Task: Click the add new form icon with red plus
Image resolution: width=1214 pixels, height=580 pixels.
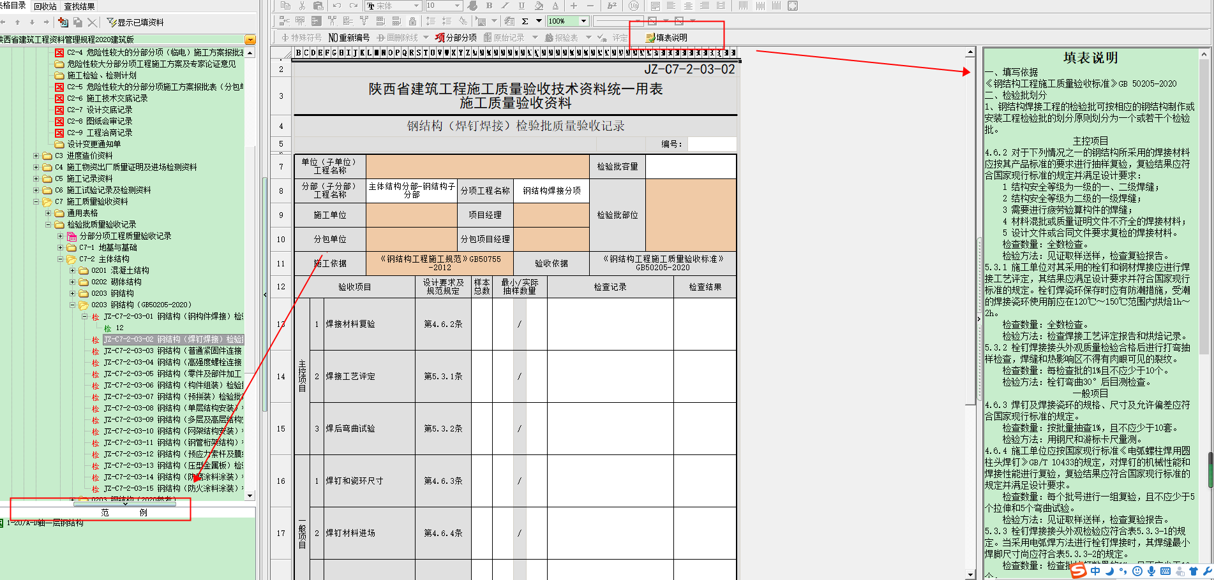Action: (63, 22)
